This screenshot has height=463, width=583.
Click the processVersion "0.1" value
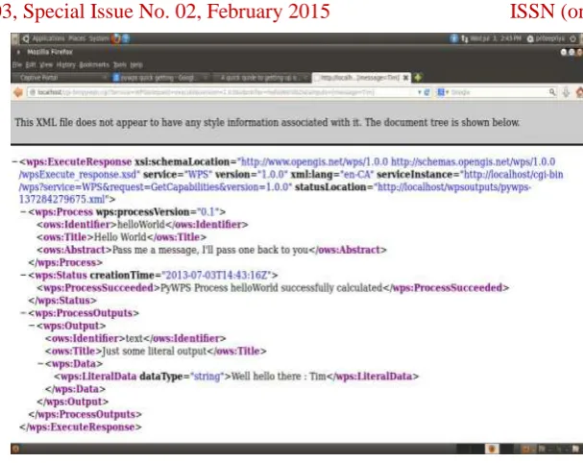(x=207, y=212)
